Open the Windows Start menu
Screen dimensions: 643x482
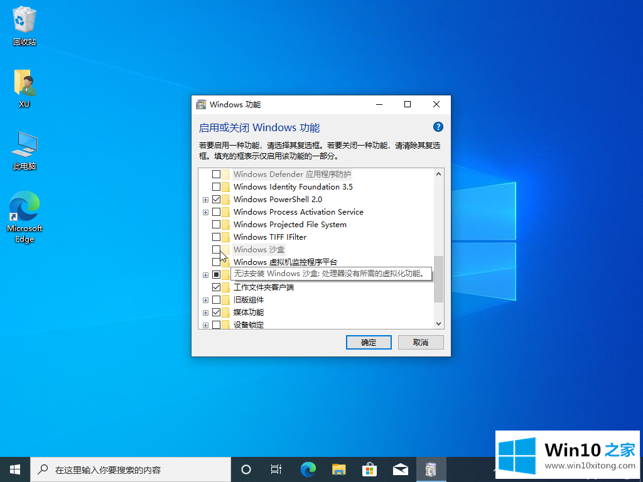15,469
